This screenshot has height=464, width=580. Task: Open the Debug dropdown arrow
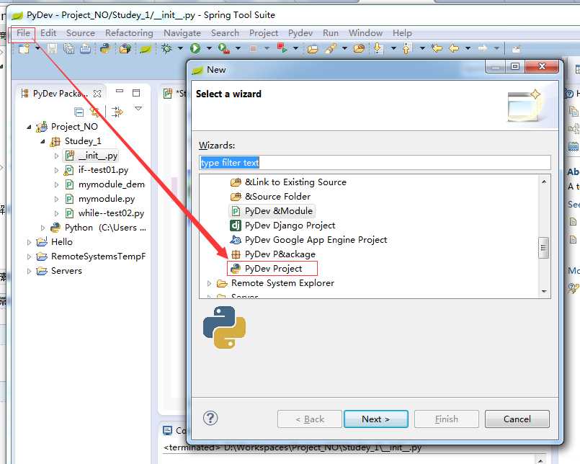180,48
